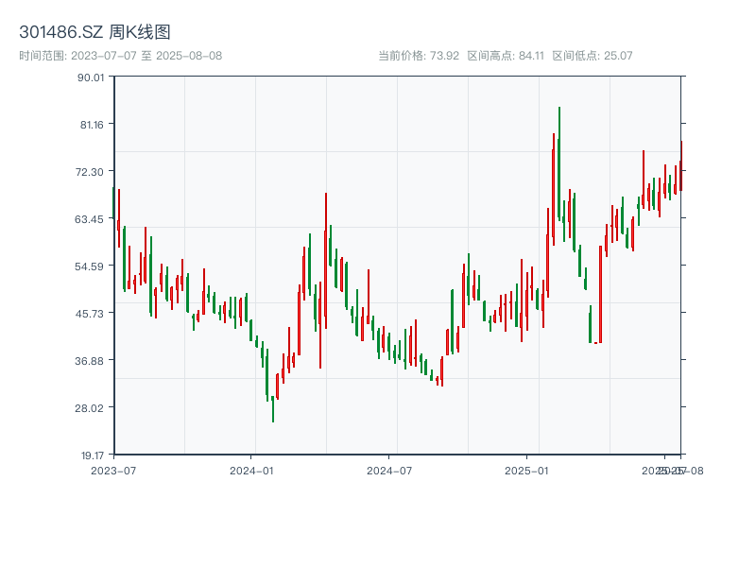Click the x-axis label 2024-01

[251, 471]
